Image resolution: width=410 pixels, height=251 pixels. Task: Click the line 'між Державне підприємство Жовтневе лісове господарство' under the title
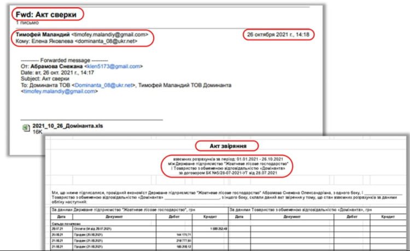228,164
